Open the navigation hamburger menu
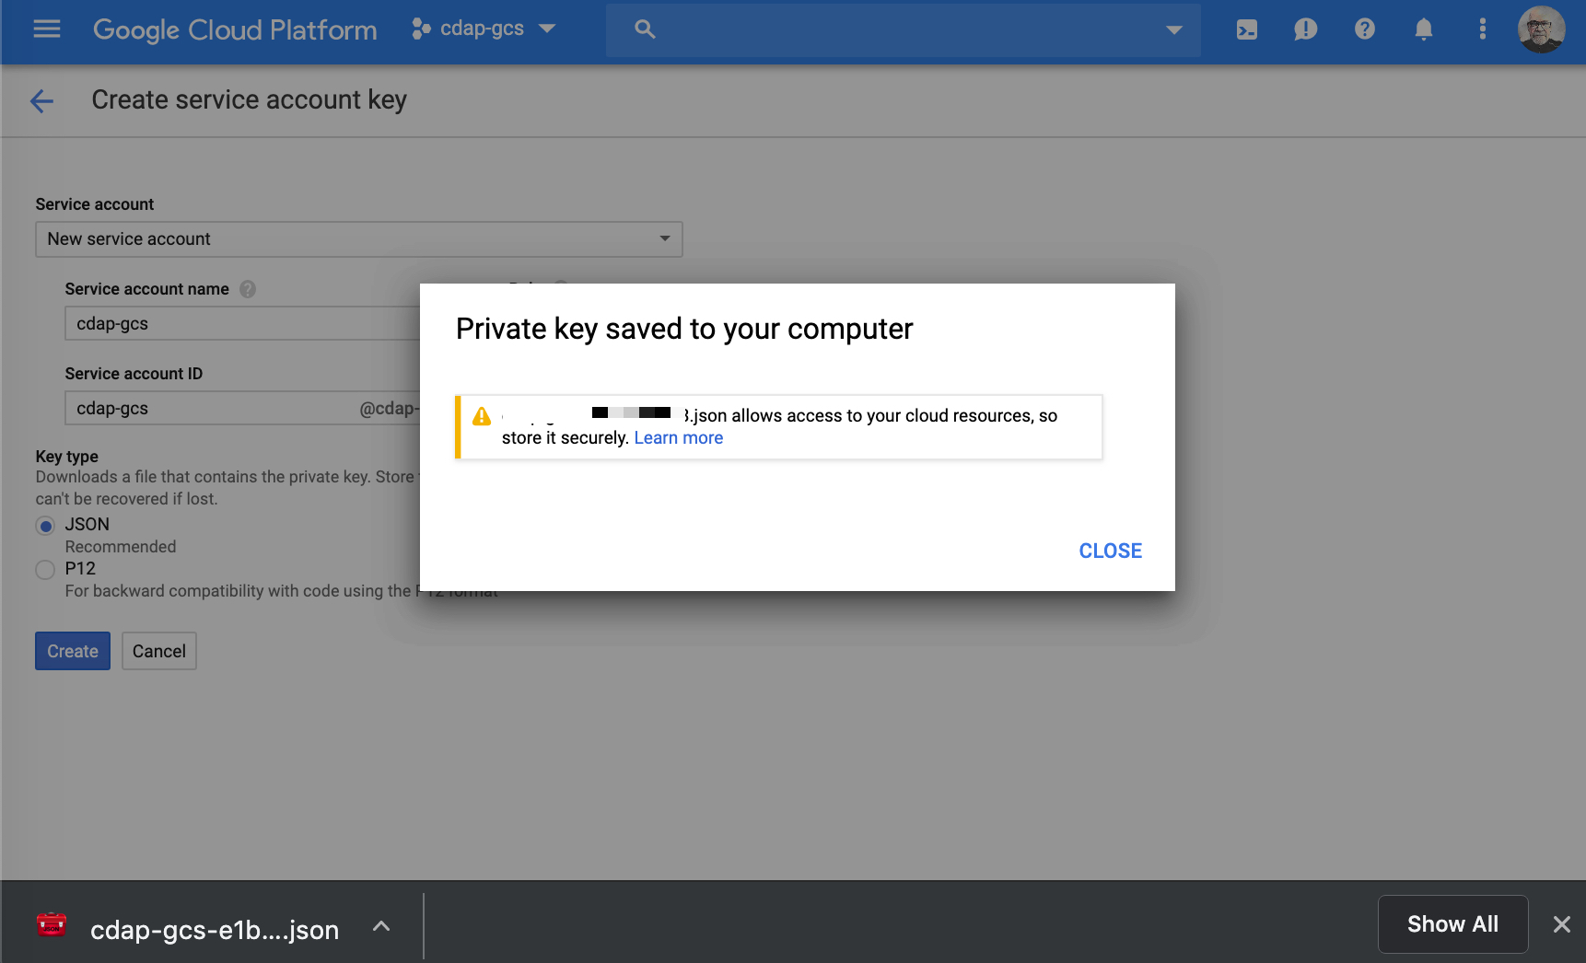This screenshot has height=963, width=1586. pyautogui.click(x=46, y=29)
